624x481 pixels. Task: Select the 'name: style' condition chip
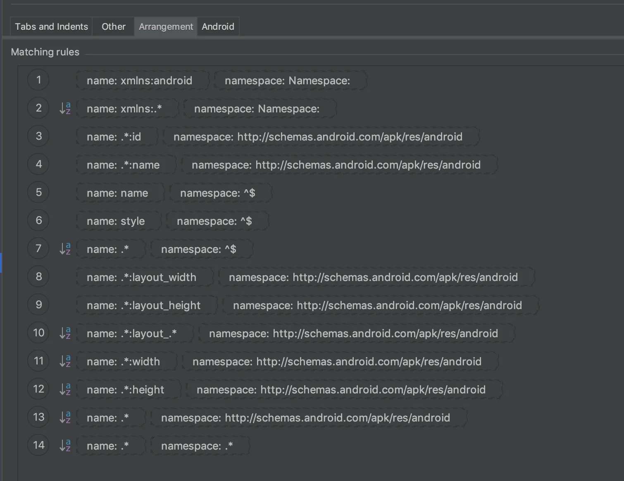click(116, 221)
